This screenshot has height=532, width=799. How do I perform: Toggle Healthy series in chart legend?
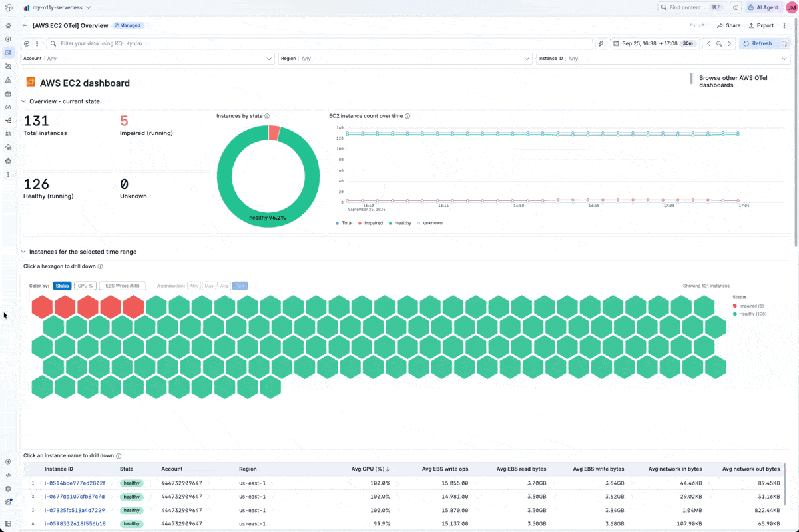coord(400,223)
